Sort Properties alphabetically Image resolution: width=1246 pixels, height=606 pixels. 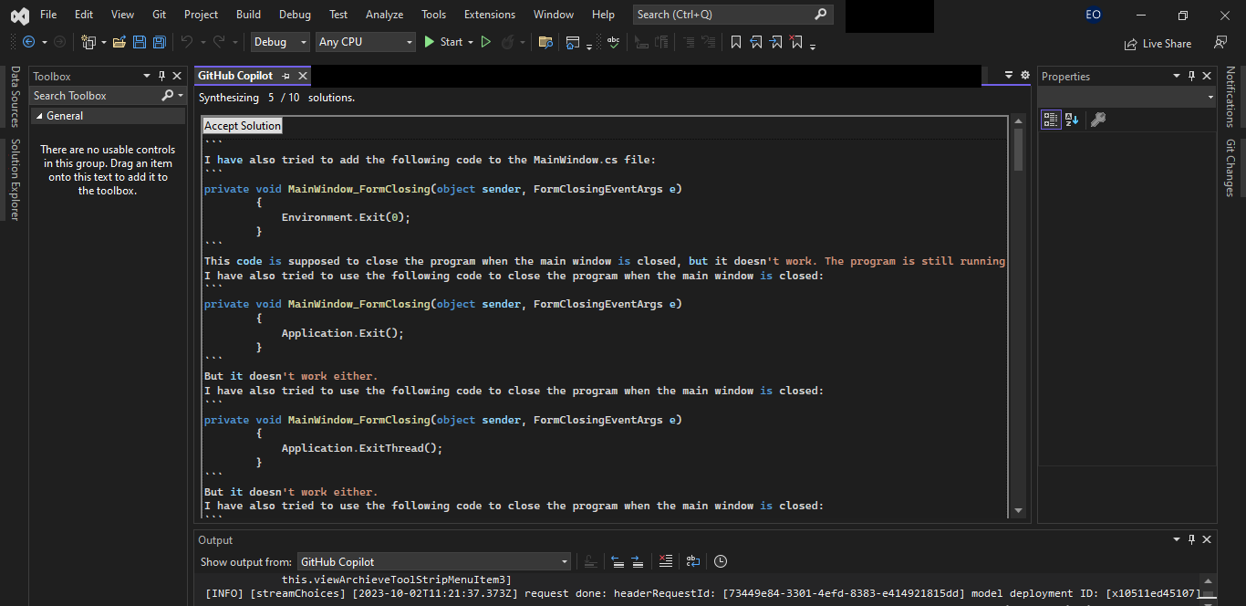1072,119
